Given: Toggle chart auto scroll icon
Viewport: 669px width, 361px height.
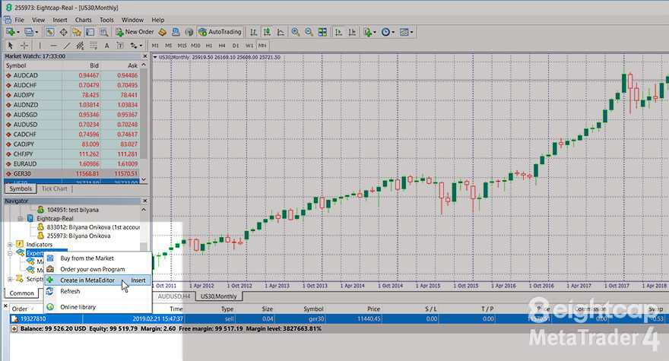Looking at the screenshot, I should pyautogui.click(x=339, y=32).
